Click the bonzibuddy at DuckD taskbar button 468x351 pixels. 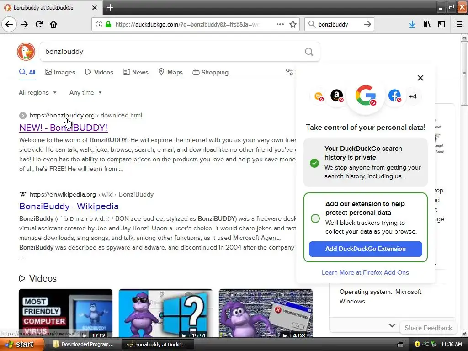click(x=158, y=345)
